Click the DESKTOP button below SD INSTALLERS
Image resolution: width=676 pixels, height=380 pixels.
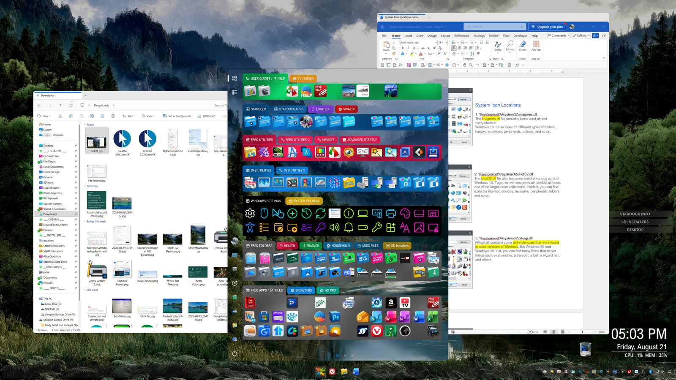pyautogui.click(x=635, y=230)
